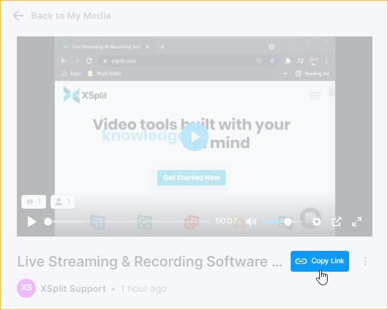
Task: Click the video seek bar handle
Action: (x=48, y=222)
